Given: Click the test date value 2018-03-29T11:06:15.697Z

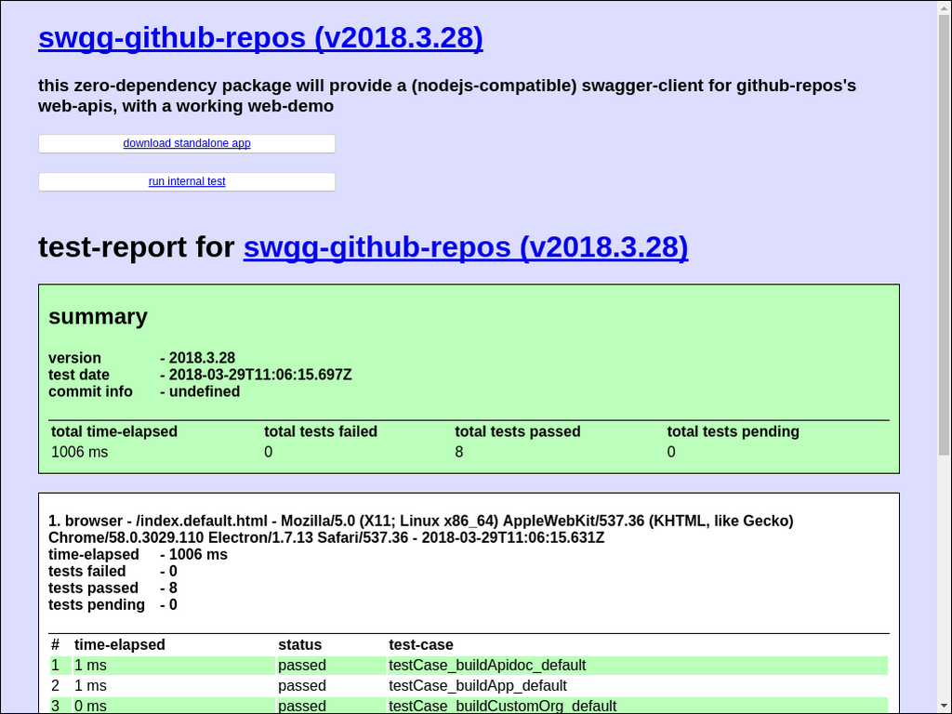Looking at the screenshot, I should tap(260, 375).
